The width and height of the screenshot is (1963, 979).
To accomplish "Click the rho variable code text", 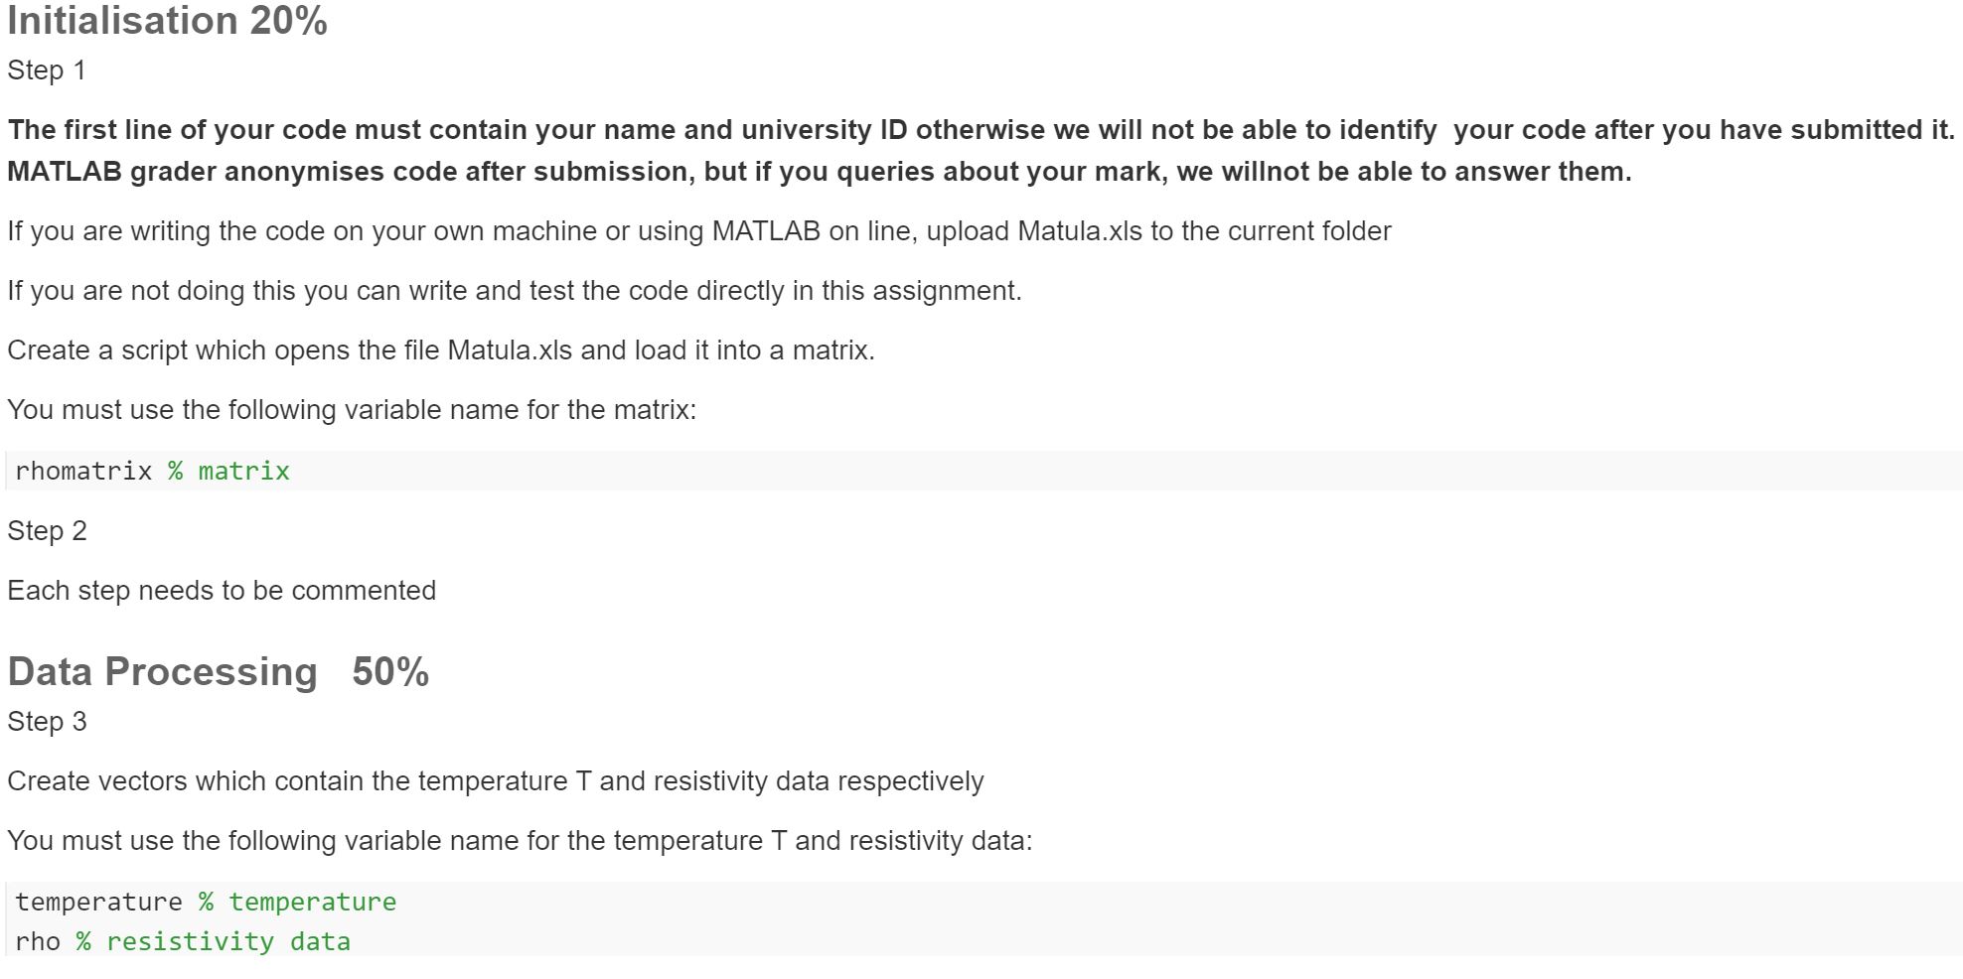I will click(38, 941).
